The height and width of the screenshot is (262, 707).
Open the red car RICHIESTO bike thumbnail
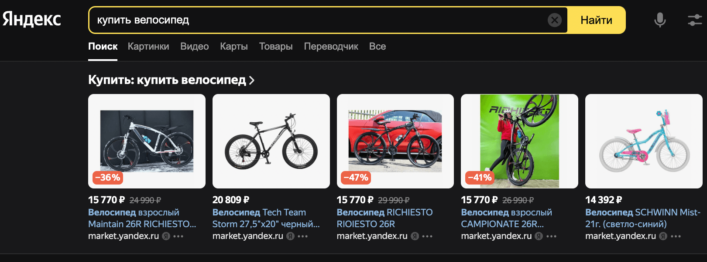click(395, 141)
